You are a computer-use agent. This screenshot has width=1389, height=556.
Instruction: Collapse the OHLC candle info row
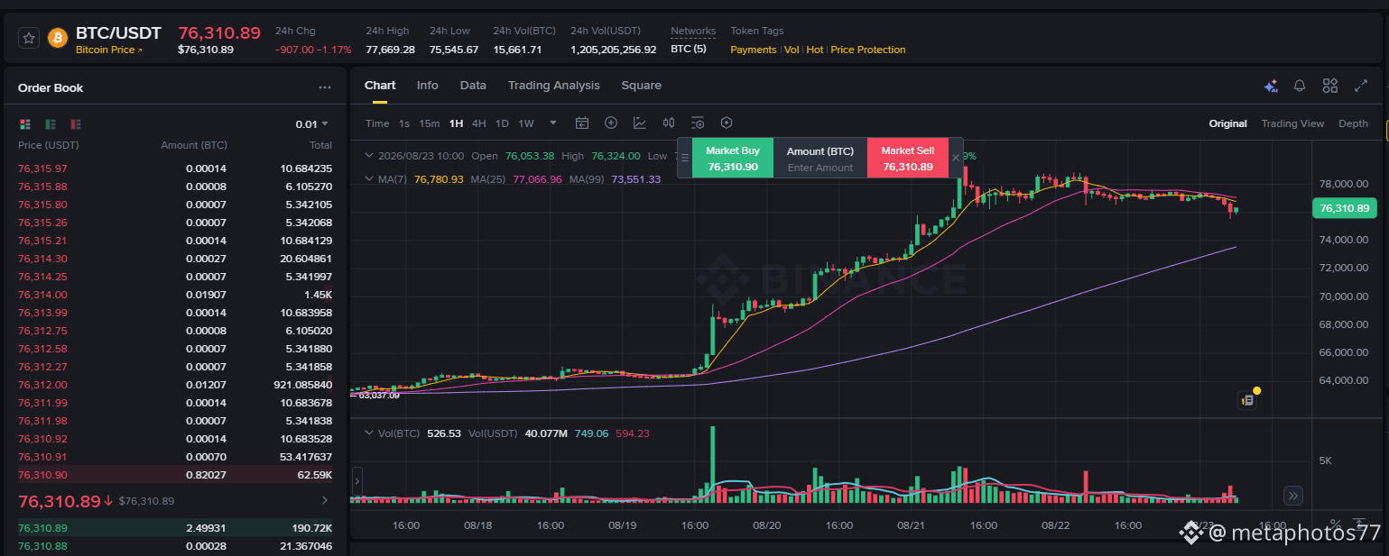368,156
